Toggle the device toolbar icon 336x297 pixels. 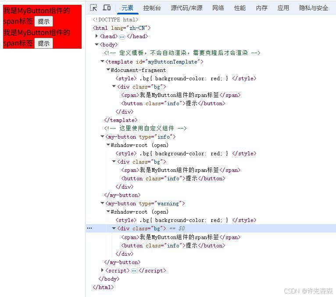click(x=107, y=8)
